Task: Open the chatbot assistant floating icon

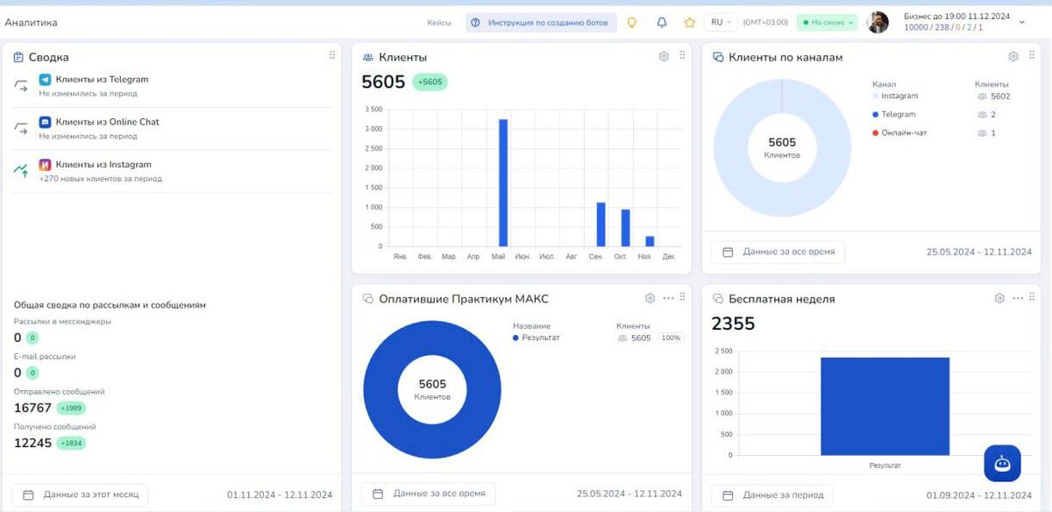Action: pyautogui.click(x=1002, y=463)
